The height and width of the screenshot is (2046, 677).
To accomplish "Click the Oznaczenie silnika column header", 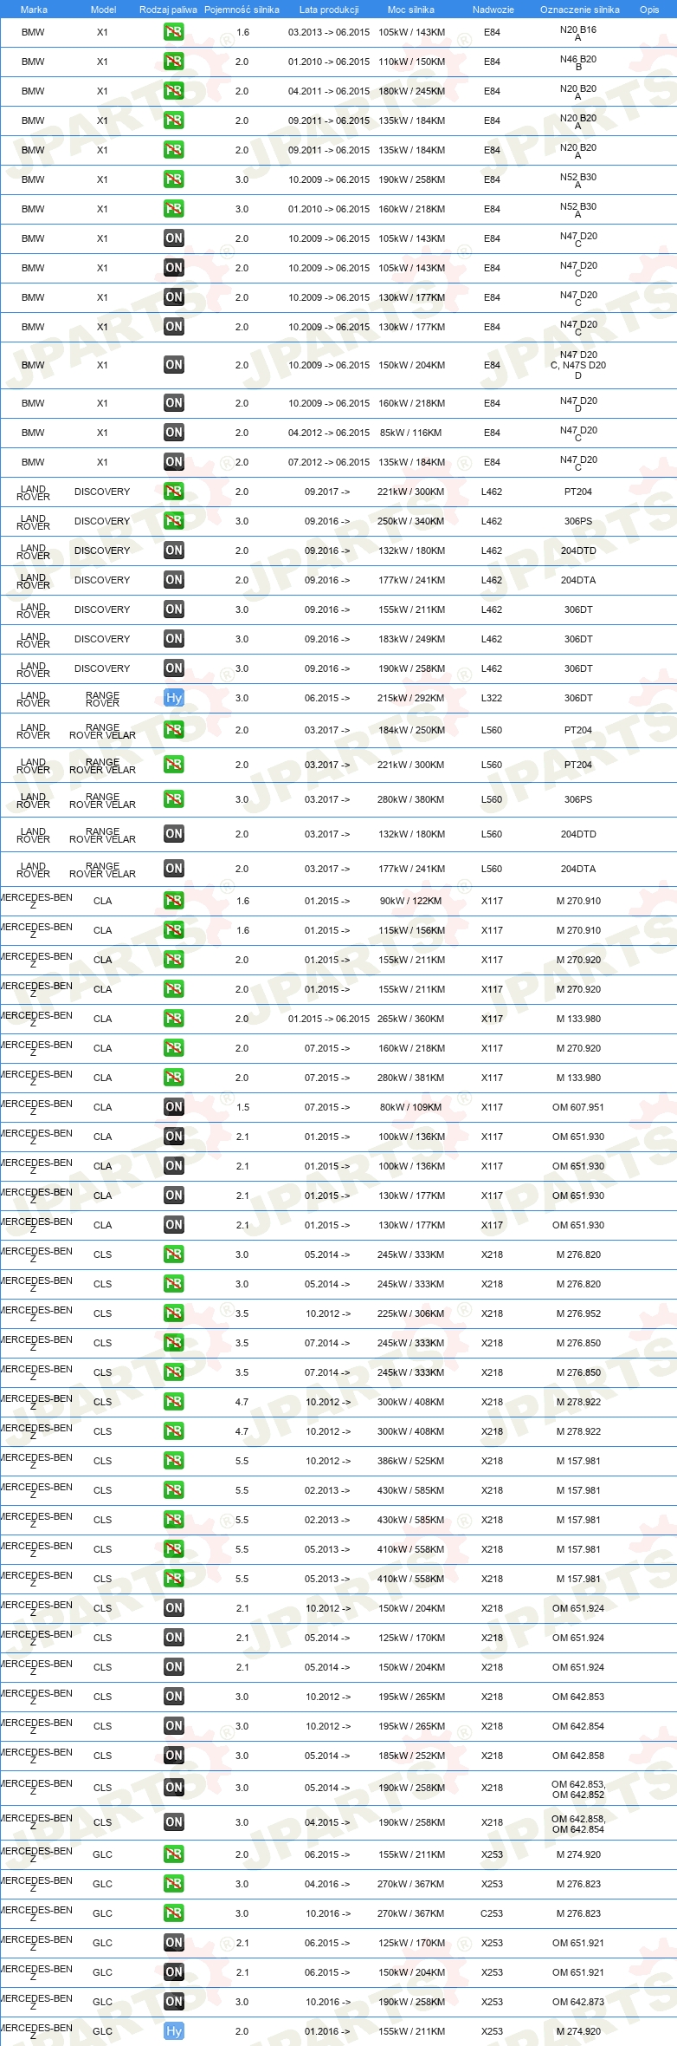I will [580, 10].
